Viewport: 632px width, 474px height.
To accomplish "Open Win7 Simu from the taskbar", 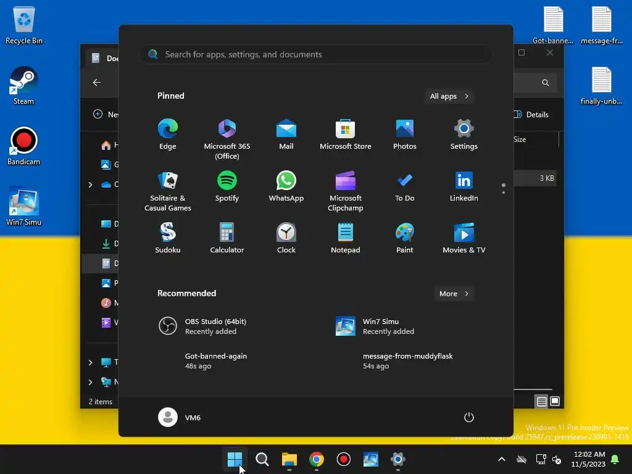I will [371, 459].
